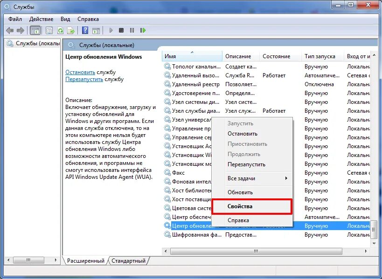Click the gear icon of Тополог канальн… row
The height and width of the screenshot is (279, 382).
pyautogui.click(x=167, y=66)
